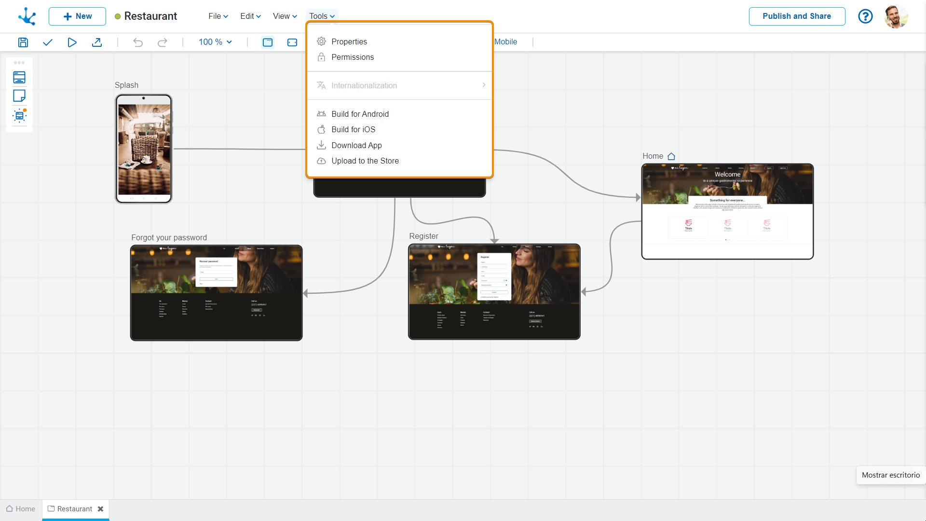The image size is (926, 521).
Task: Click the Redo arrow icon
Action: point(163,42)
